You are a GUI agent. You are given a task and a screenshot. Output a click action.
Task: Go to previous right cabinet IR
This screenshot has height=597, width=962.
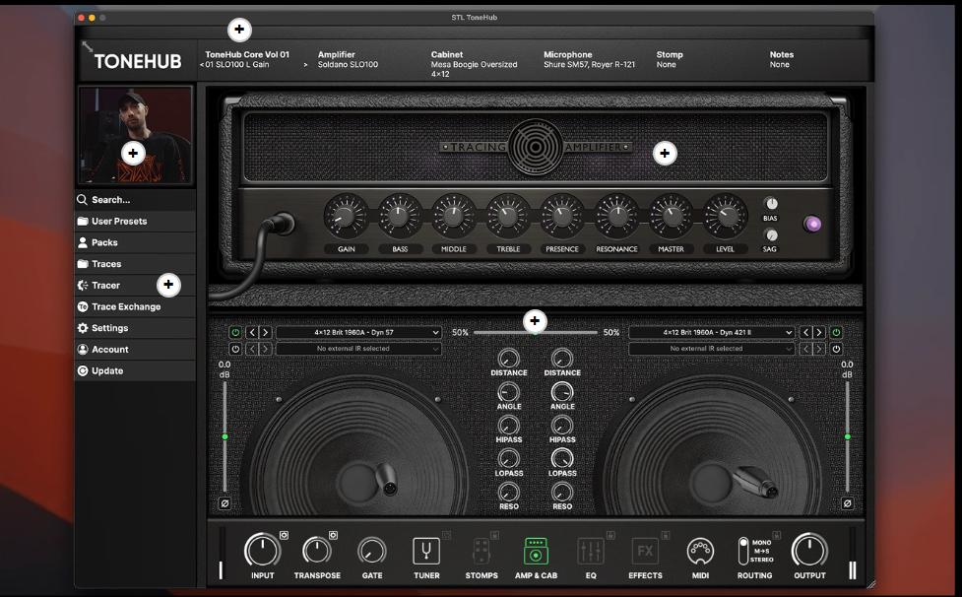(805, 333)
